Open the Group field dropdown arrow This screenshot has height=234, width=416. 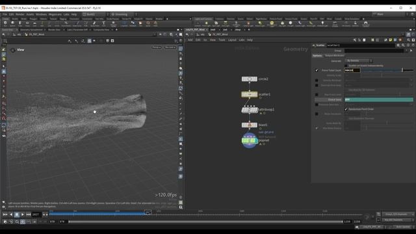[x=406, y=51]
